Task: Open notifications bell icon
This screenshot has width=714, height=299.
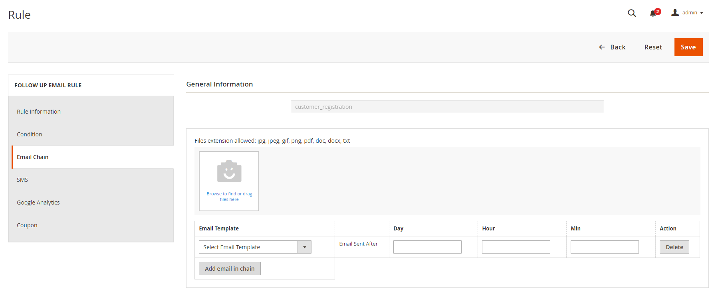Action: 653,13
